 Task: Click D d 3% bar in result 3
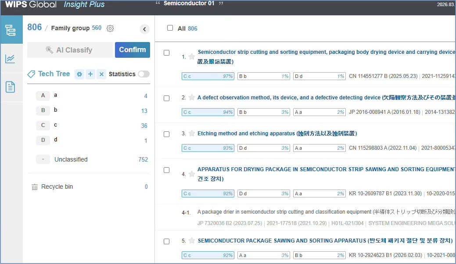(264, 148)
